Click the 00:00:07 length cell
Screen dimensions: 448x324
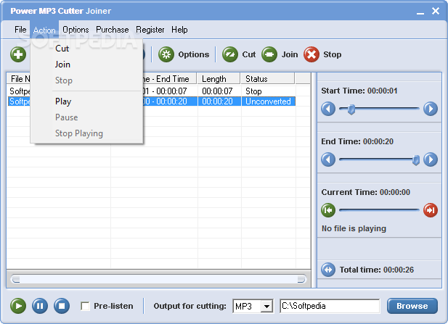219,91
